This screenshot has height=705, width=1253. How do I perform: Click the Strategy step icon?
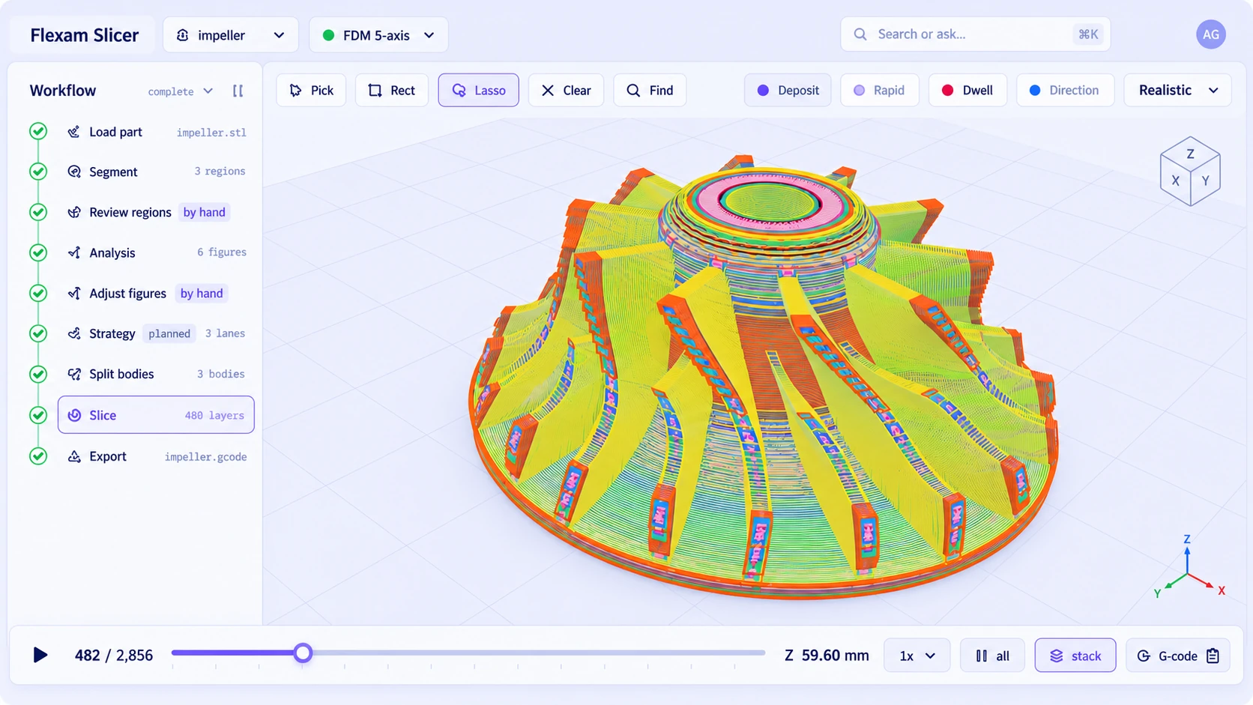(x=74, y=333)
